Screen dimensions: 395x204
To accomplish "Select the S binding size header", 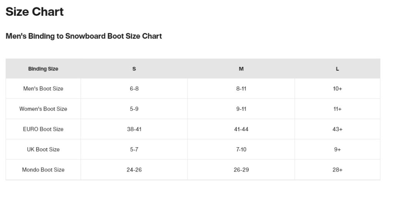I will [134, 69].
